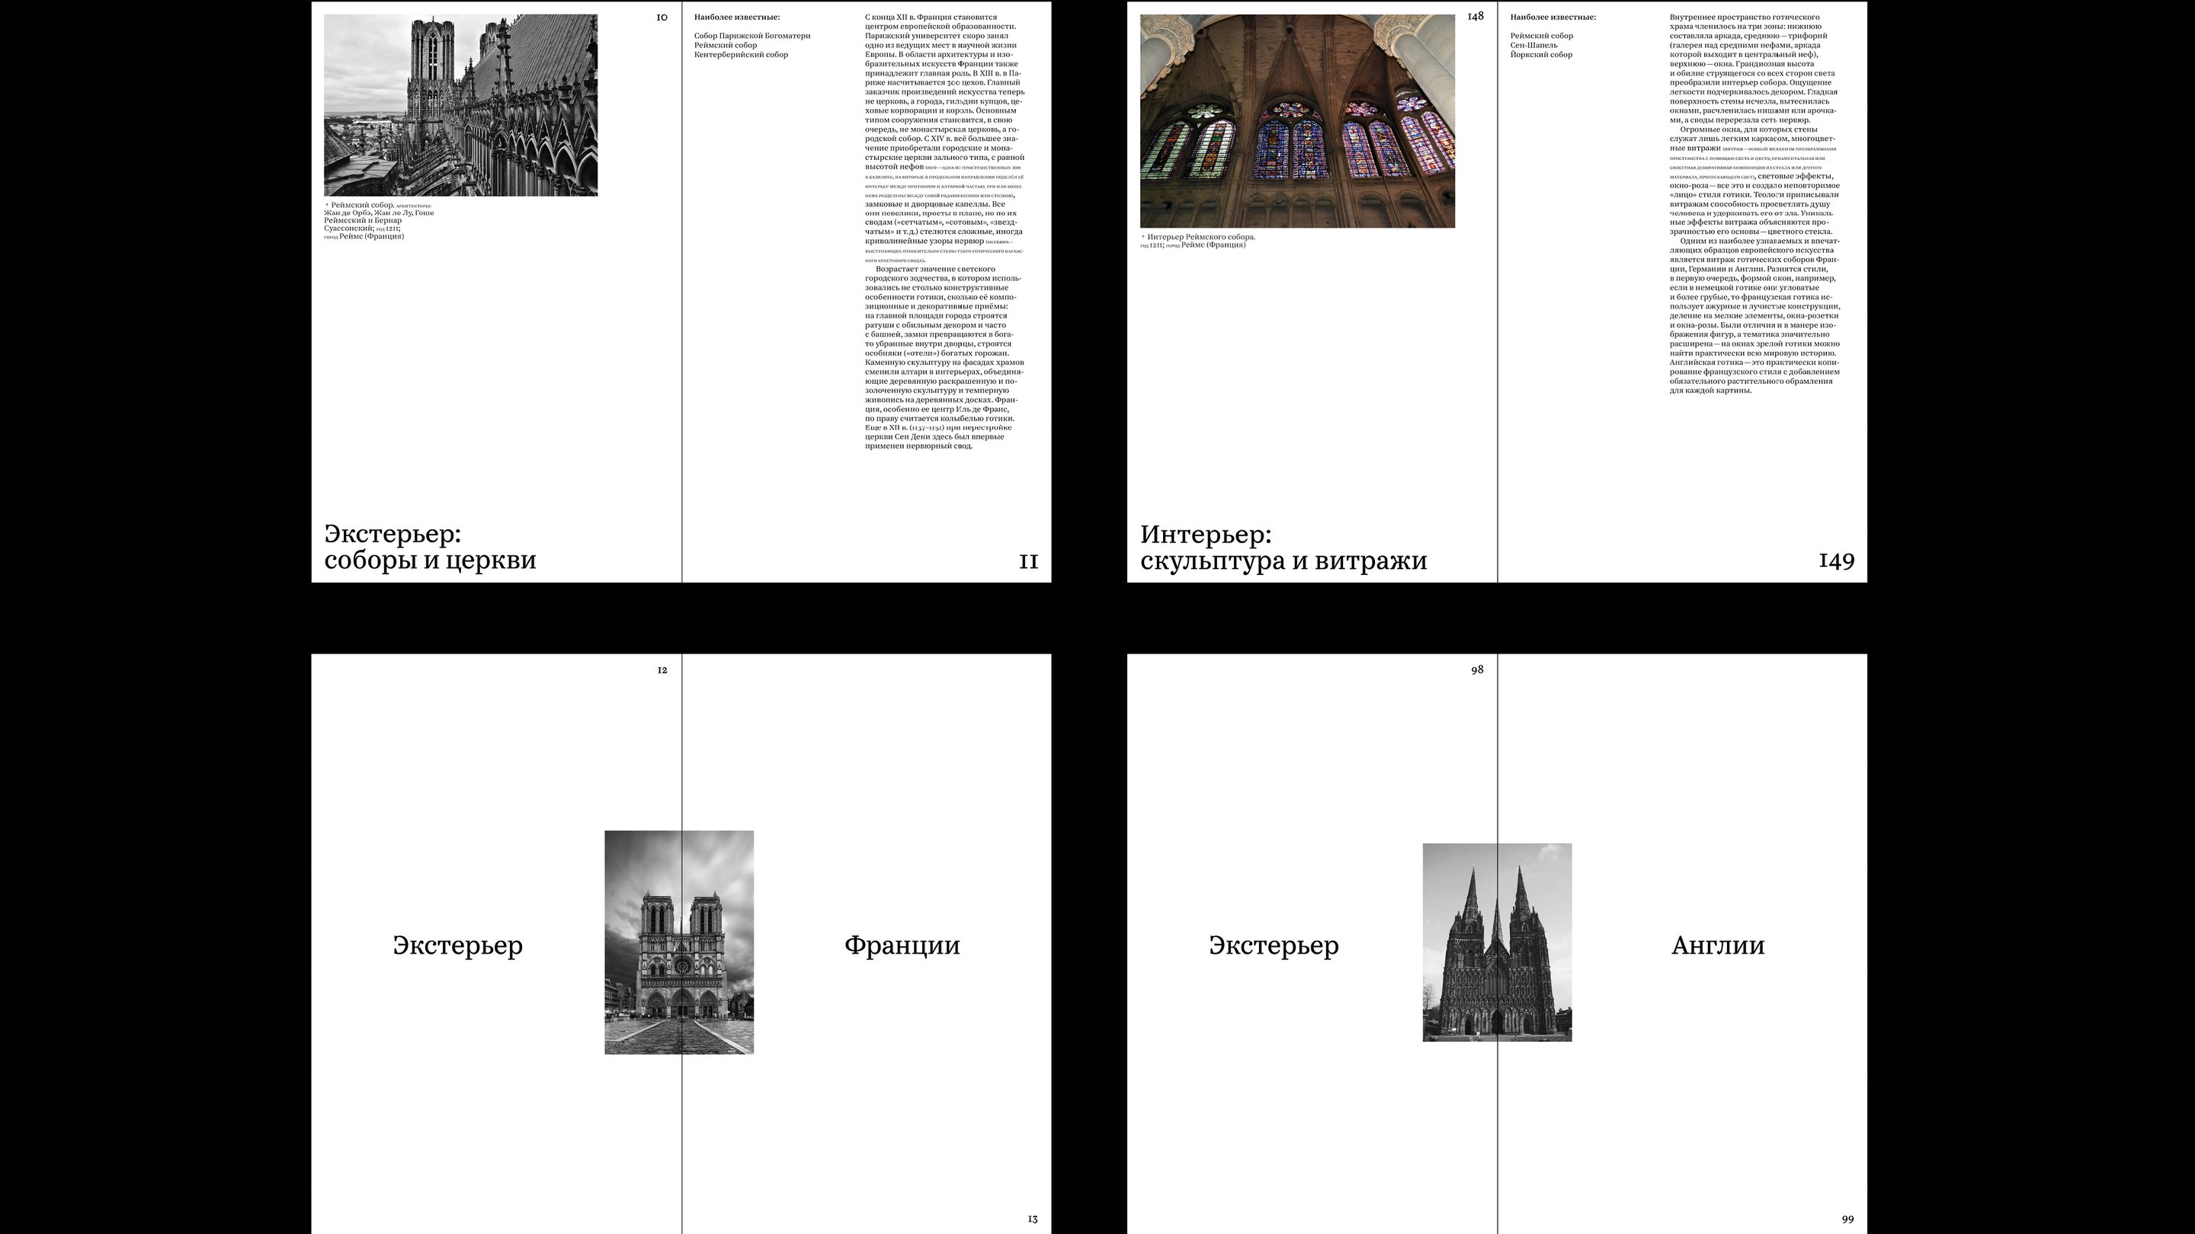The height and width of the screenshot is (1234, 2195).
Task: Click the heading 'Интерьер: скульптура и витражи'
Action: [x=1283, y=547]
